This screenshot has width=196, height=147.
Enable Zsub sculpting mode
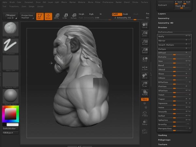pyautogui.click(x=125, y=14)
